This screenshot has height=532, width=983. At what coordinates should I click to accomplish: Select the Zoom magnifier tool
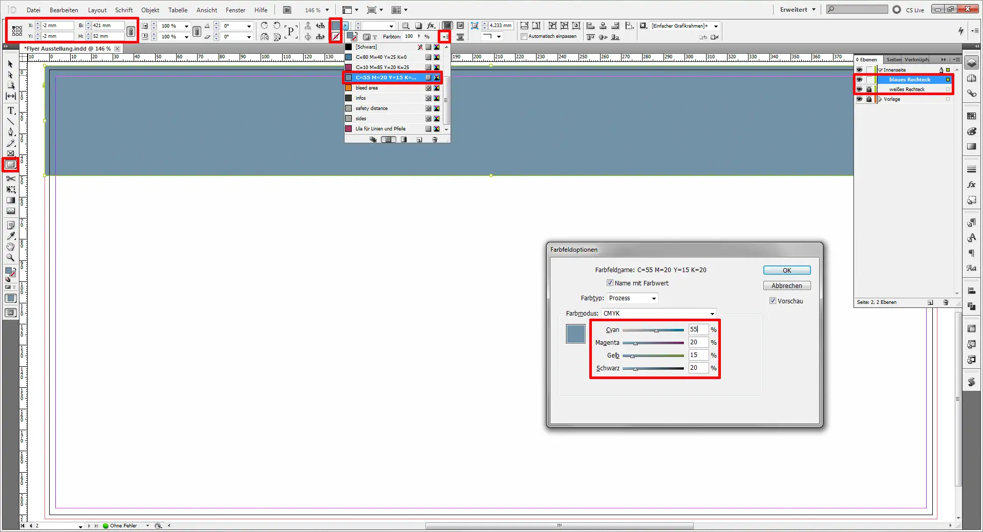pyautogui.click(x=10, y=258)
